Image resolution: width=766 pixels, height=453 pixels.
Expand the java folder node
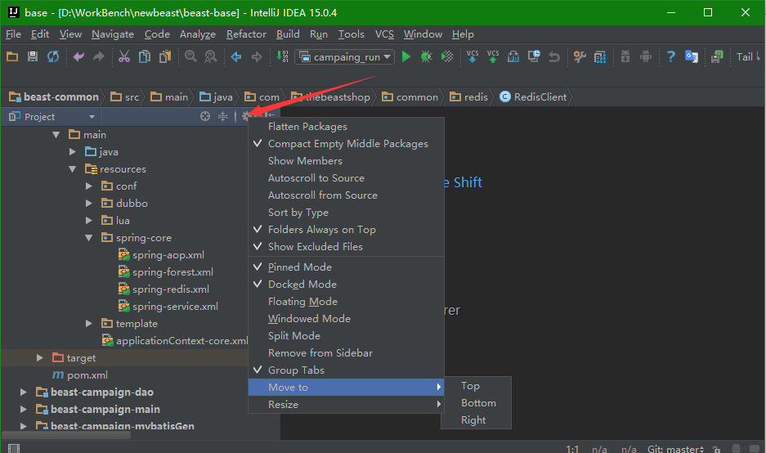click(72, 152)
